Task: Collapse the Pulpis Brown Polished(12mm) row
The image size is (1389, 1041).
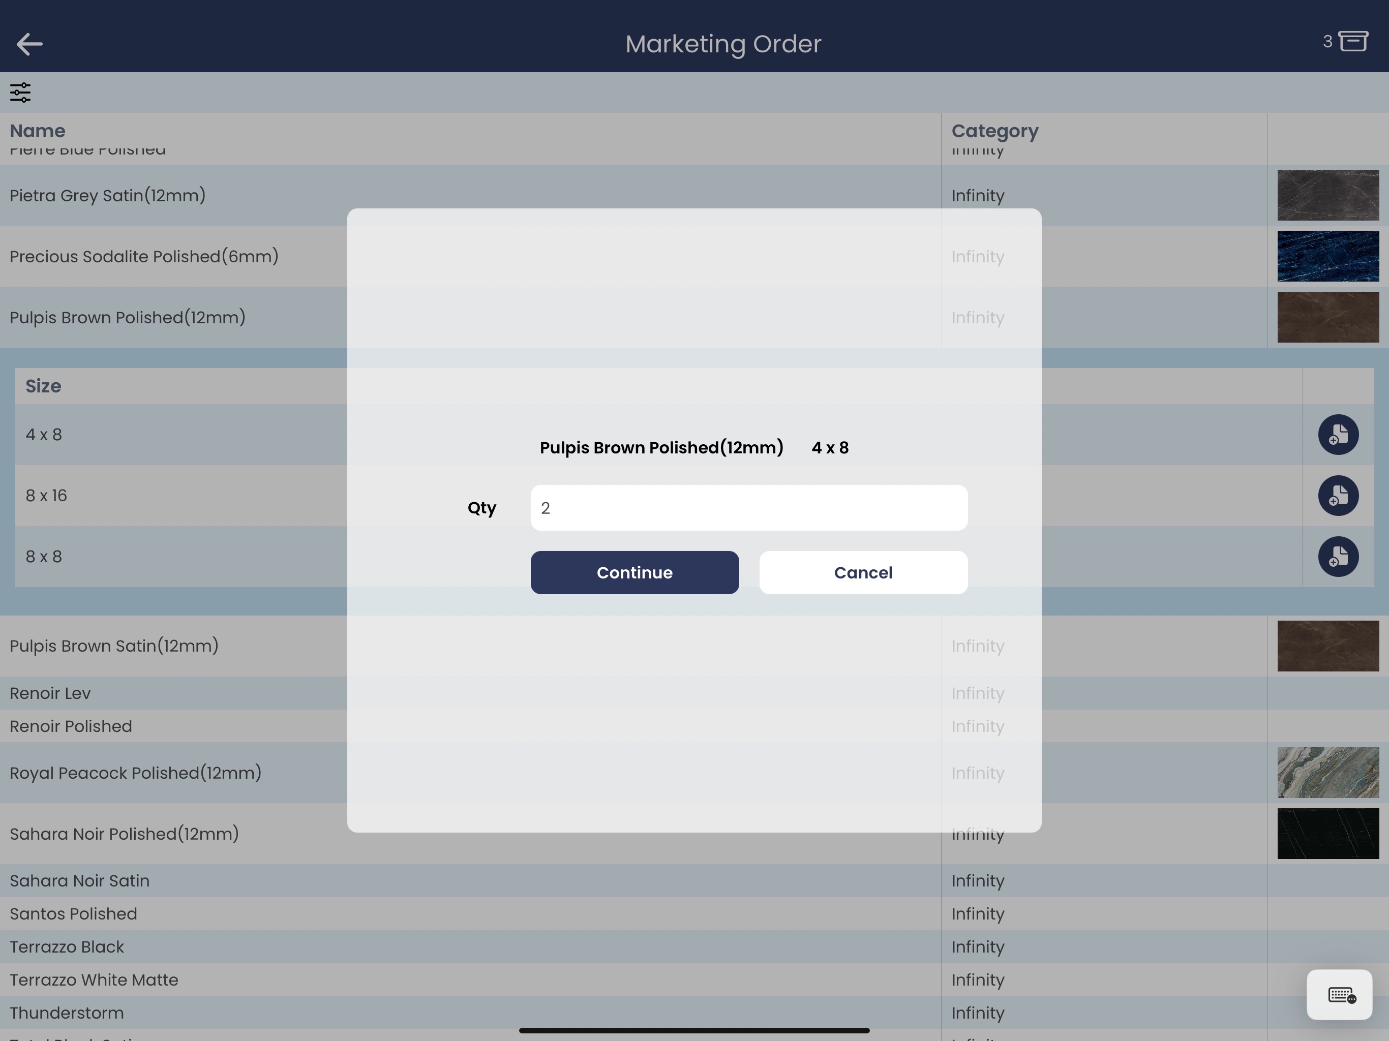Action: click(x=128, y=318)
